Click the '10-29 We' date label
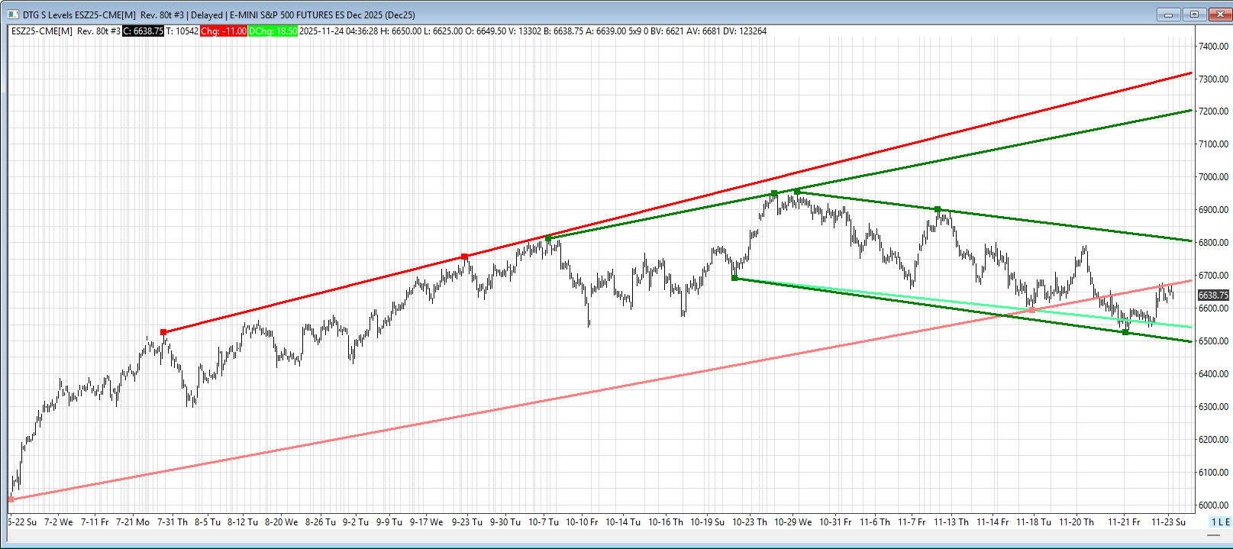Screen dimensions: 1233x549 coord(793,522)
